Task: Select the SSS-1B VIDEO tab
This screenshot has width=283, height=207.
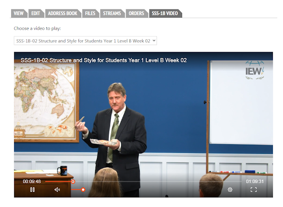Action: click(x=165, y=13)
